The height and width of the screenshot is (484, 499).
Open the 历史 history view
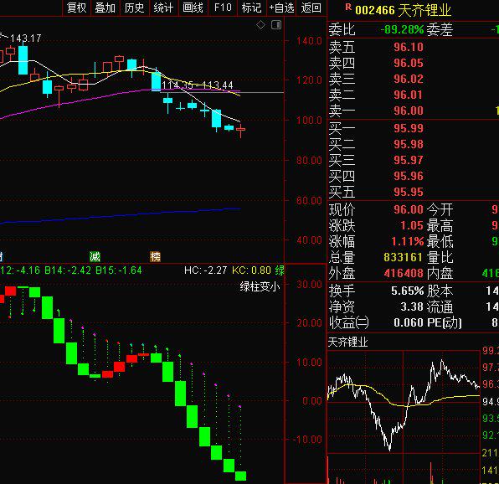tap(134, 8)
